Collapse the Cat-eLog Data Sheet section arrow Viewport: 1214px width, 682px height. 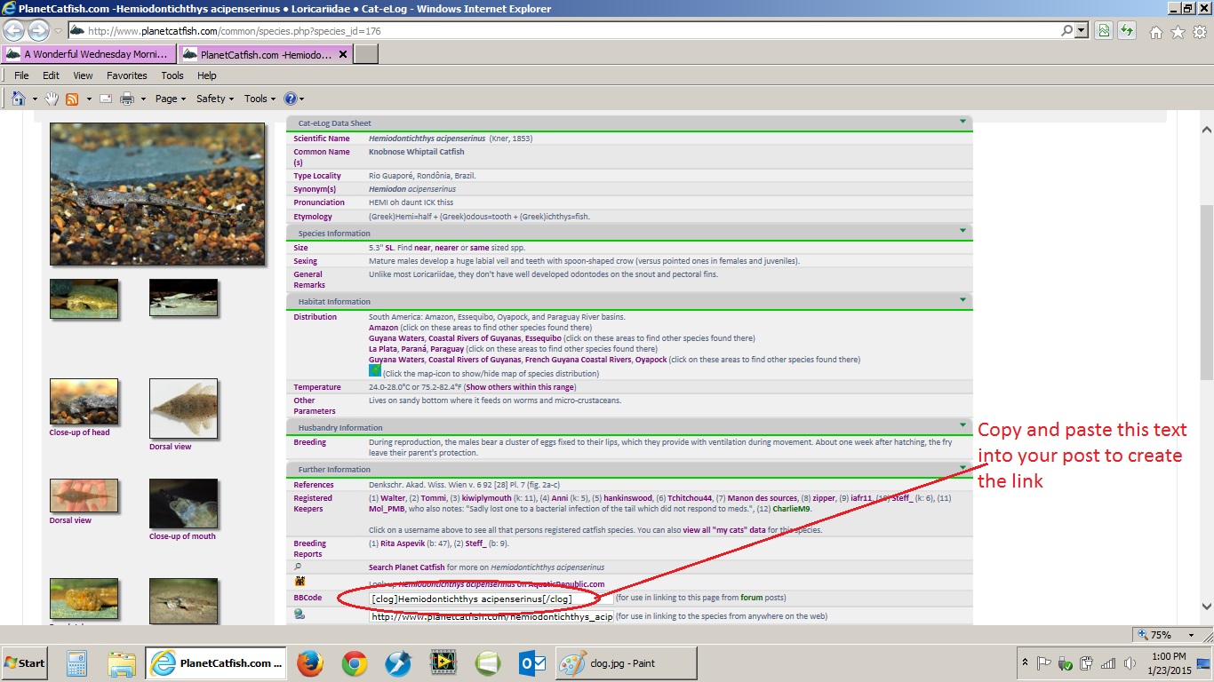(x=962, y=121)
